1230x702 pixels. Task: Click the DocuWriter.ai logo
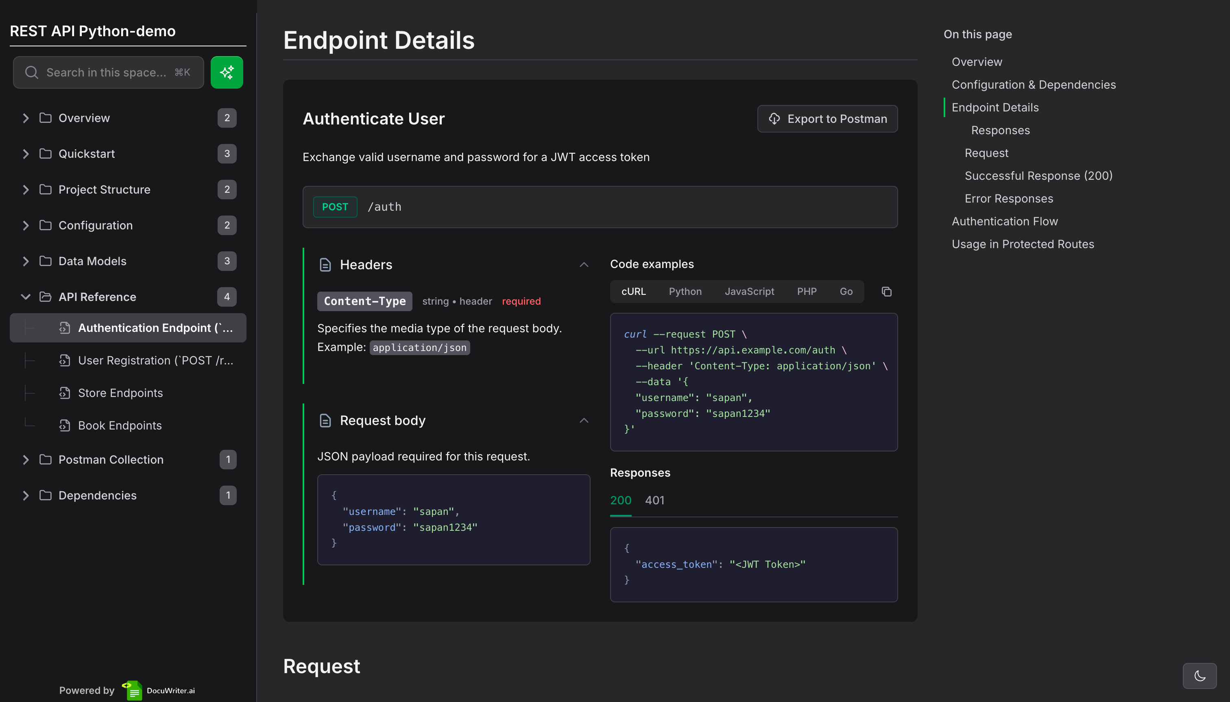(x=158, y=691)
